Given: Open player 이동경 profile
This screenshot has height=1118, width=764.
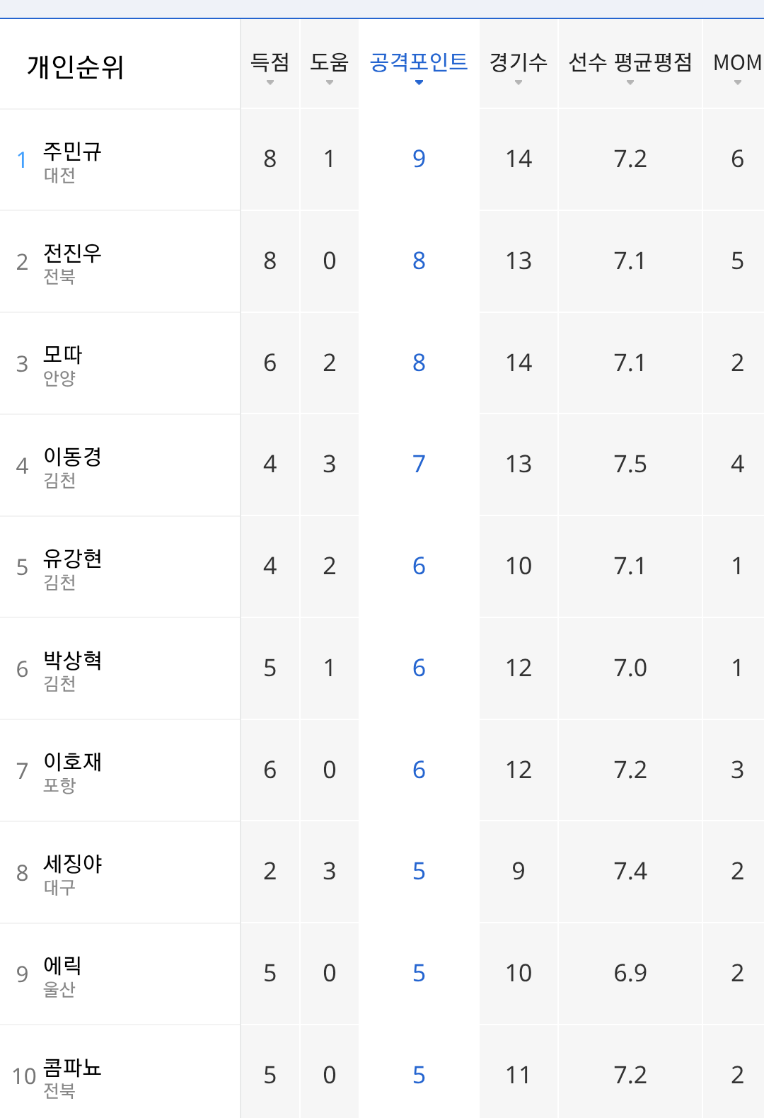Looking at the screenshot, I should pyautogui.click(x=72, y=456).
